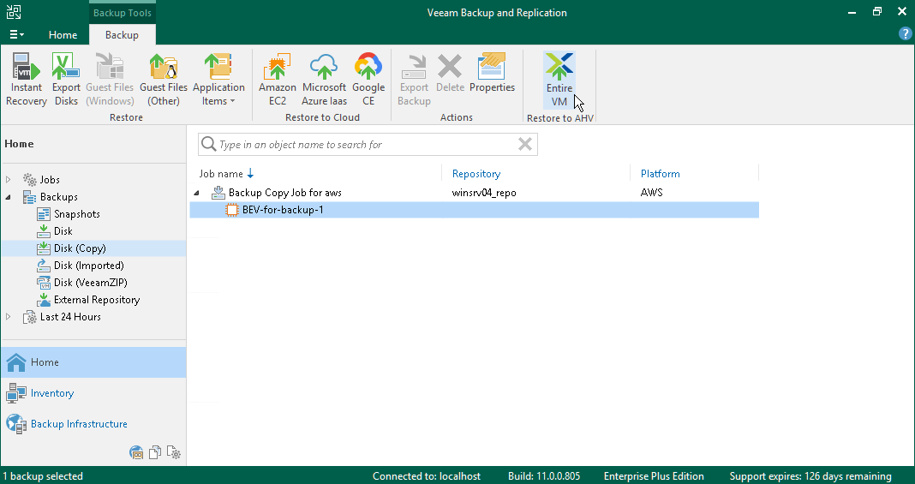Screen dimensions: 915x484
Task: Select the Export Disks ribbon icon
Action: (x=66, y=80)
